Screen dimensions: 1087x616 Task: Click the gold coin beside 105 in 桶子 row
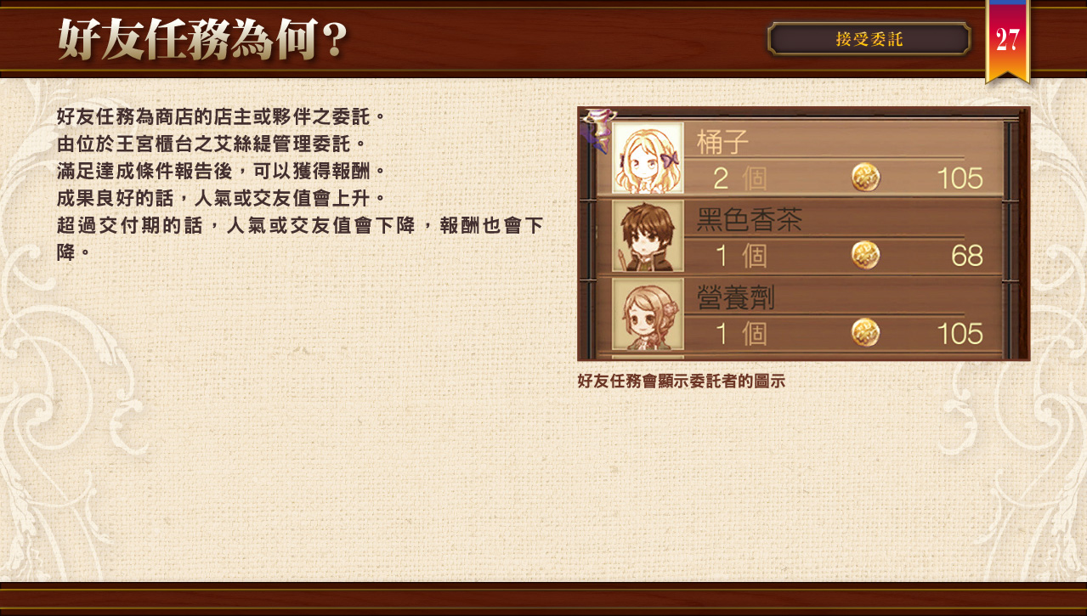(x=865, y=178)
